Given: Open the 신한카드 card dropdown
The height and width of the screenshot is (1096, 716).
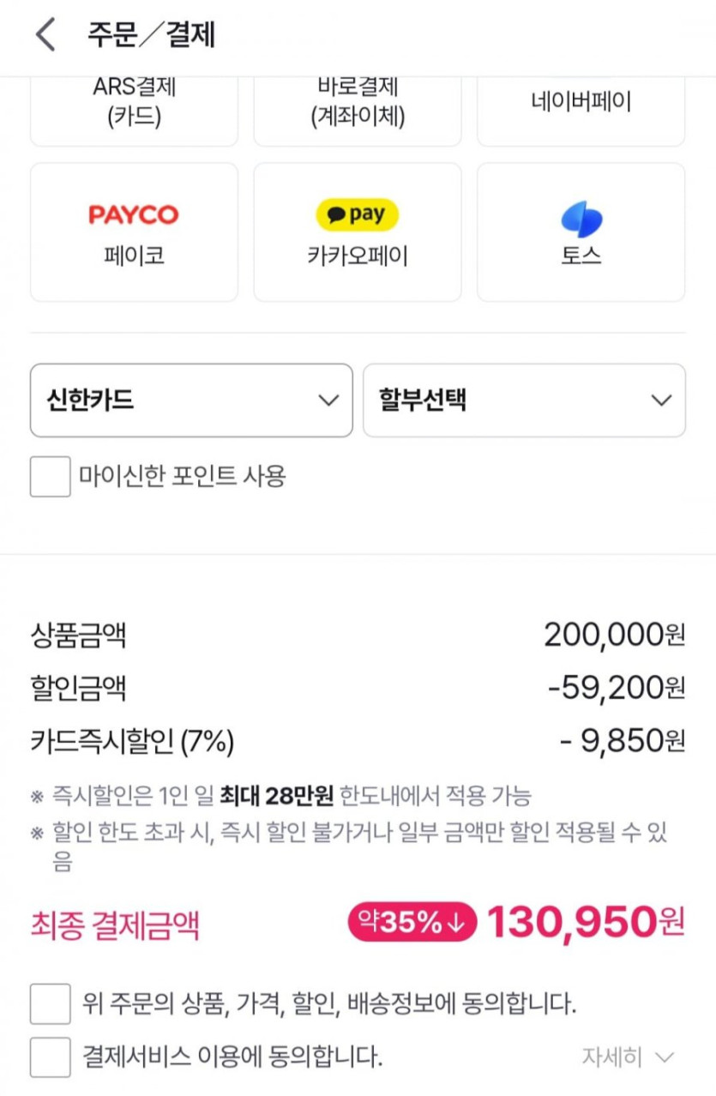Looking at the screenshot, I should point(191,400).
